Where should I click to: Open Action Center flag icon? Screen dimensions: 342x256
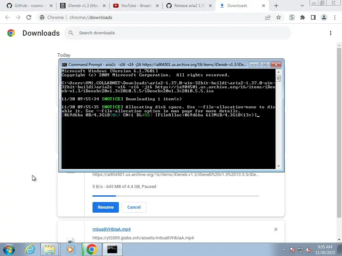tap(292, 250)
